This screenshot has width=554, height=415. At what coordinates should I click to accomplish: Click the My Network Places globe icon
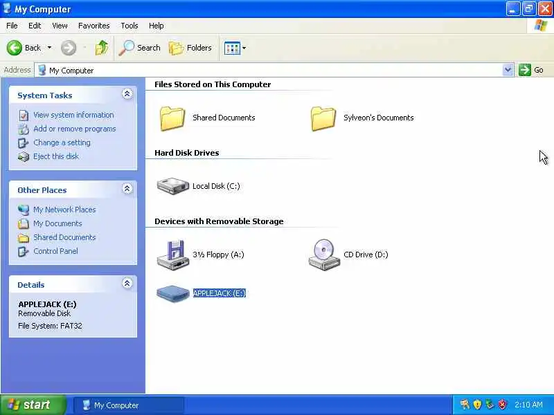pos(24,210)
